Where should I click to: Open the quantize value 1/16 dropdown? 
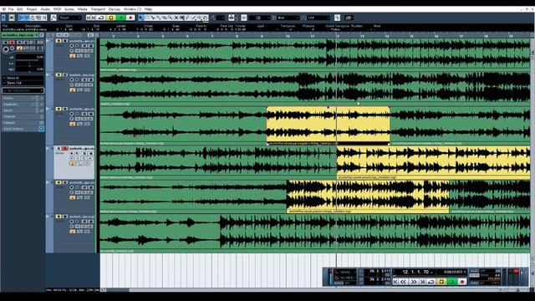[318, 18]
